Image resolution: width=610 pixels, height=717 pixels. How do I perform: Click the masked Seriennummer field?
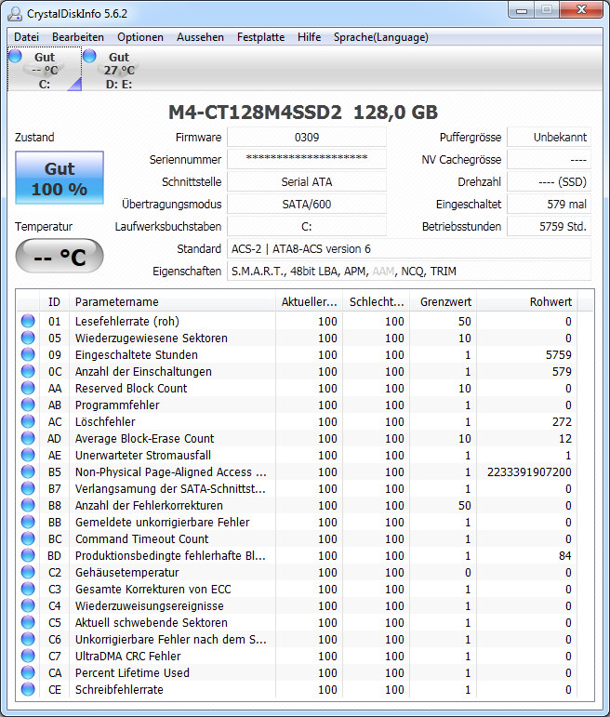click(x=307, y=160)
